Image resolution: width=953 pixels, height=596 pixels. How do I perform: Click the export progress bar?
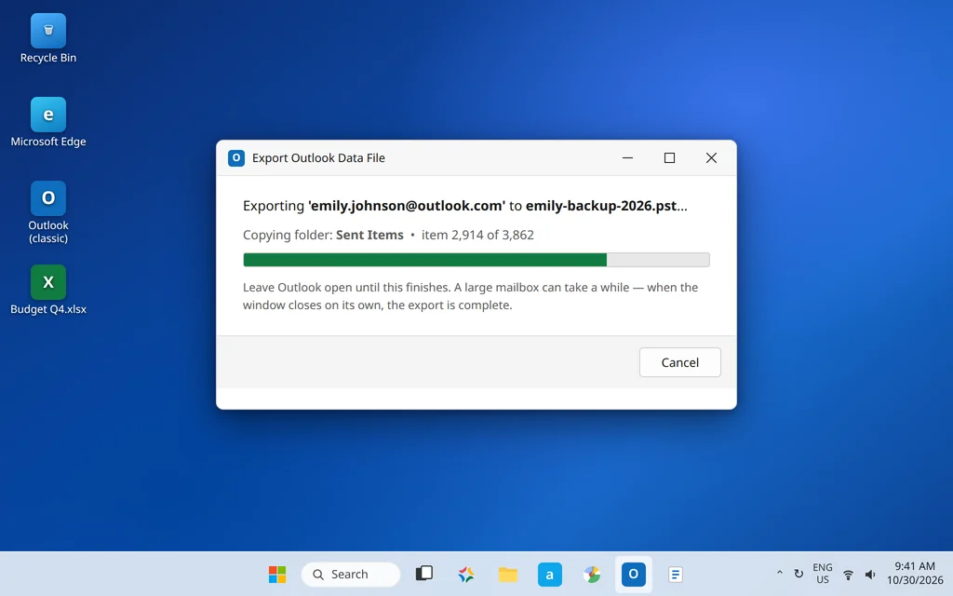476,261
